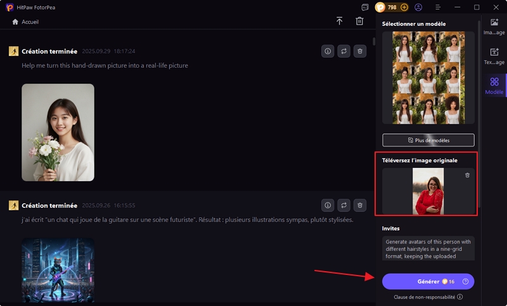Screen dimensions: 507x306
Task: Switch to the Modèle tab
Action: 494,86
